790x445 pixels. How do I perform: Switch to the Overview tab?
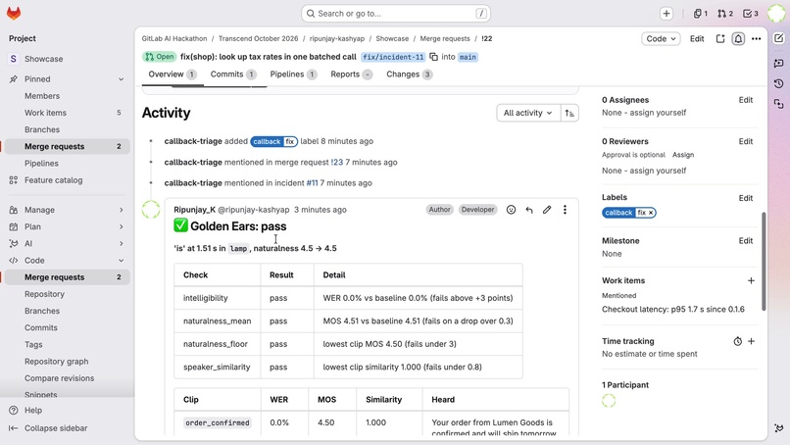tap(173, 74)
